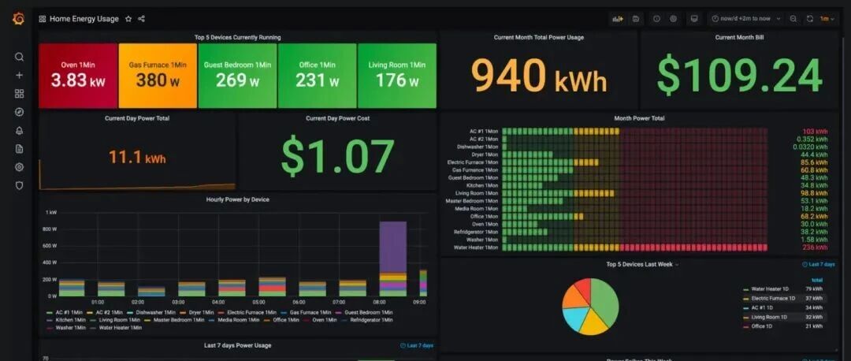Click the Water Heater 1Mon 236 kWh value

[816, 247]
